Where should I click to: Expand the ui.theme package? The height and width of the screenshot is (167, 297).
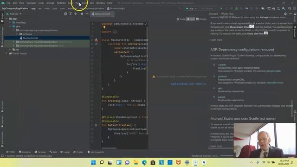(x=17, y=34)
